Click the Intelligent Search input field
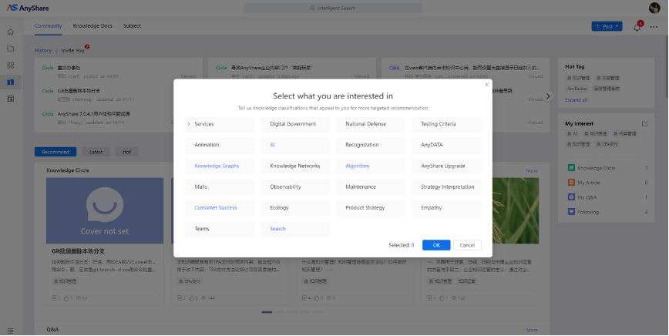 click(335, 8)
